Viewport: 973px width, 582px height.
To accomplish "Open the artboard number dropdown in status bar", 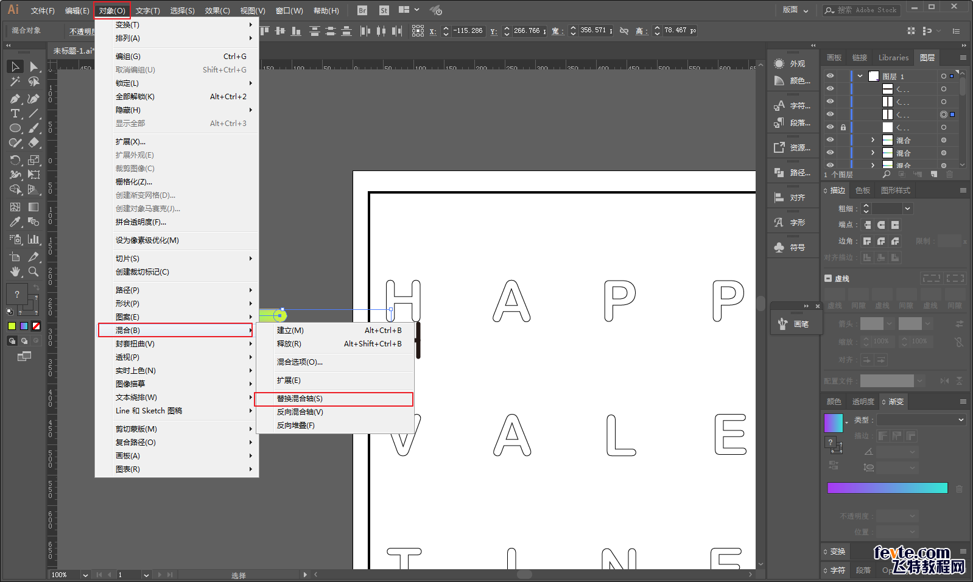I will tap(146, 575).
